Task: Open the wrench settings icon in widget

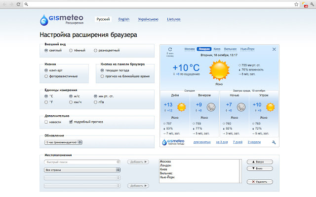Action: [x=274, y=142]
